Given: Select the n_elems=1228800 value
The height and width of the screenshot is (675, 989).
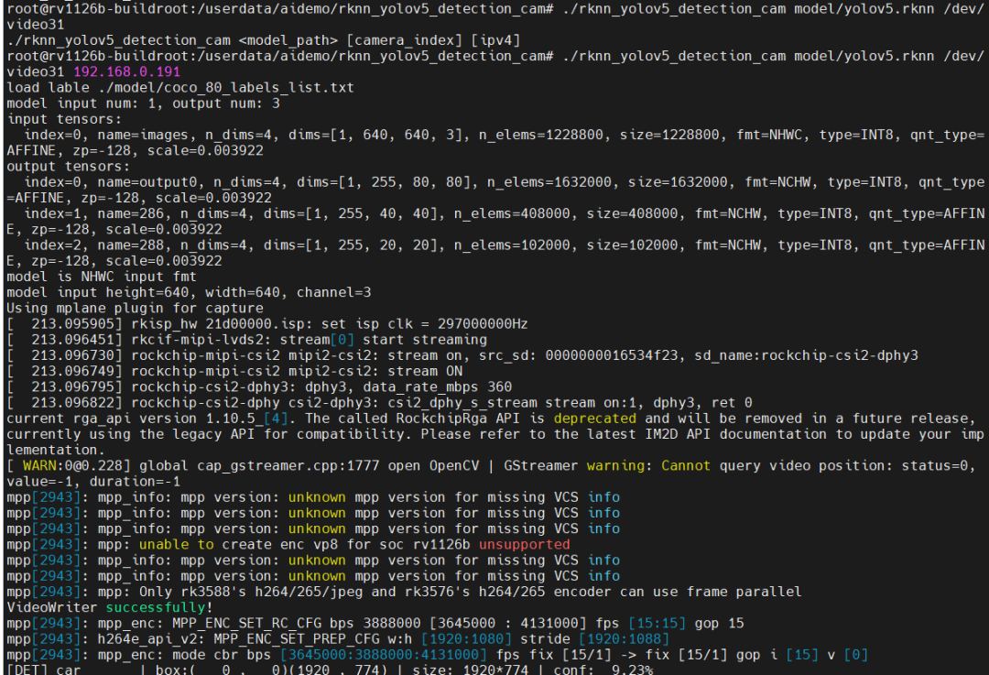Looking at the screenshot, I should (x=545, y=135).
